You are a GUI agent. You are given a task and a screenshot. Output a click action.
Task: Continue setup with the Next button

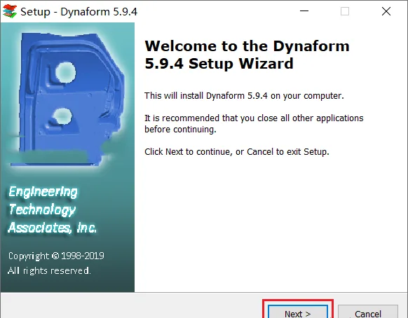(298, 312)
